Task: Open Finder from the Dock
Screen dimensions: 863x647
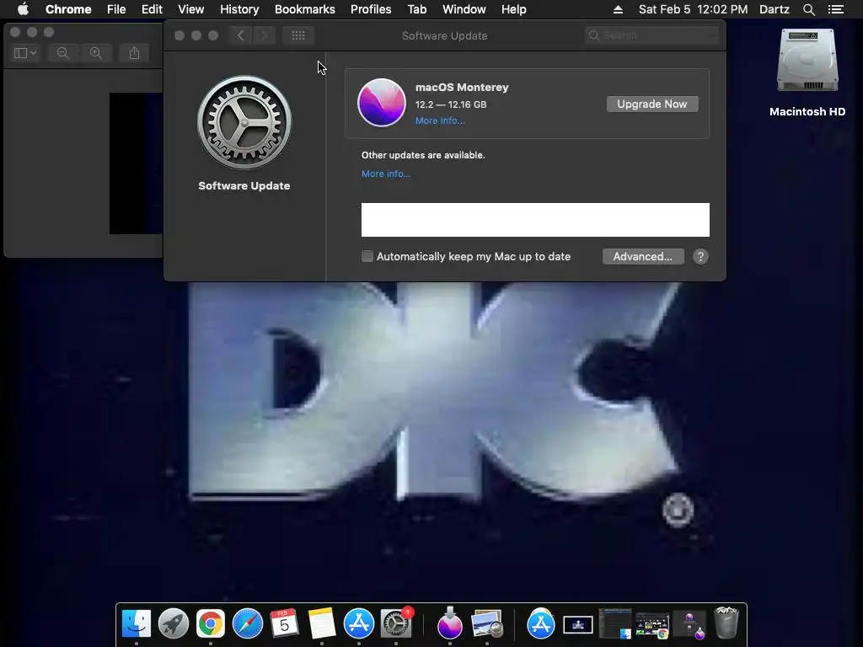Action: pyautogui.click(x=136, y=624)
